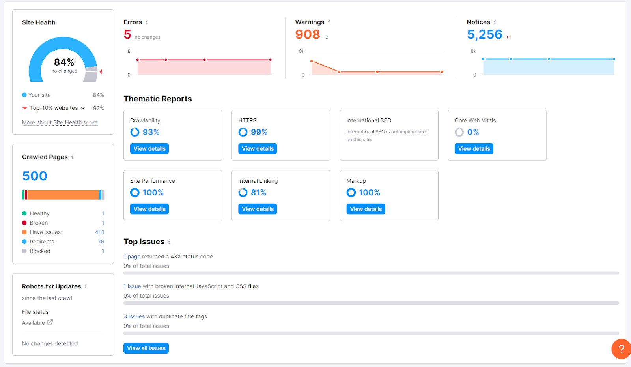The height and width of the screenshot is (367, 631).
Task: Click the Robots.txt Updates info icon
Action: click(86, 286)
